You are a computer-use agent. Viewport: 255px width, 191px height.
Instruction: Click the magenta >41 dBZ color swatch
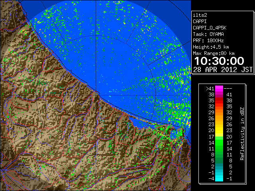[219, 88]
